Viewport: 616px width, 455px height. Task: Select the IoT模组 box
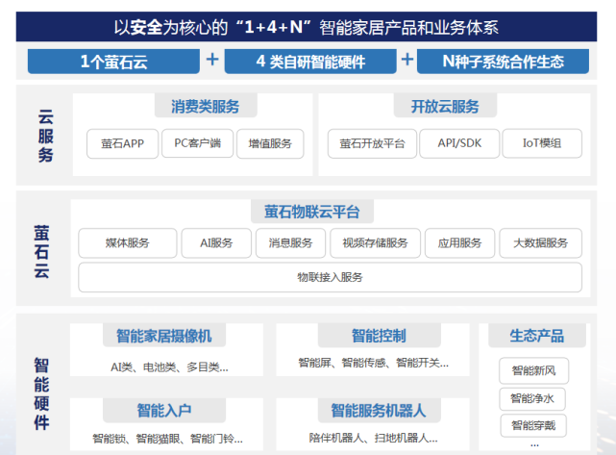coord(542,143)
